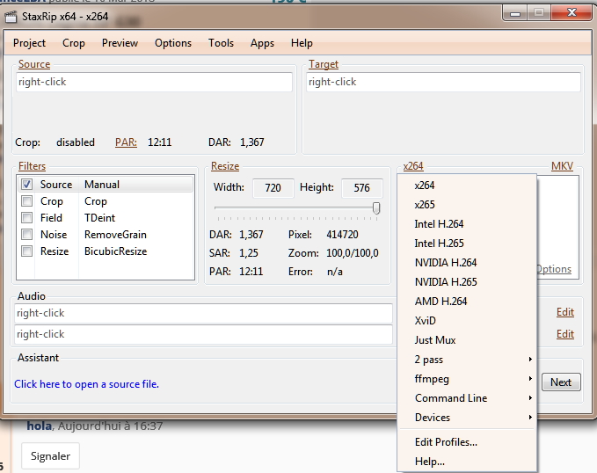Click the Source section header link
Image resolution: width=597 pixels, height=473 pixels.
coord(34,64)
